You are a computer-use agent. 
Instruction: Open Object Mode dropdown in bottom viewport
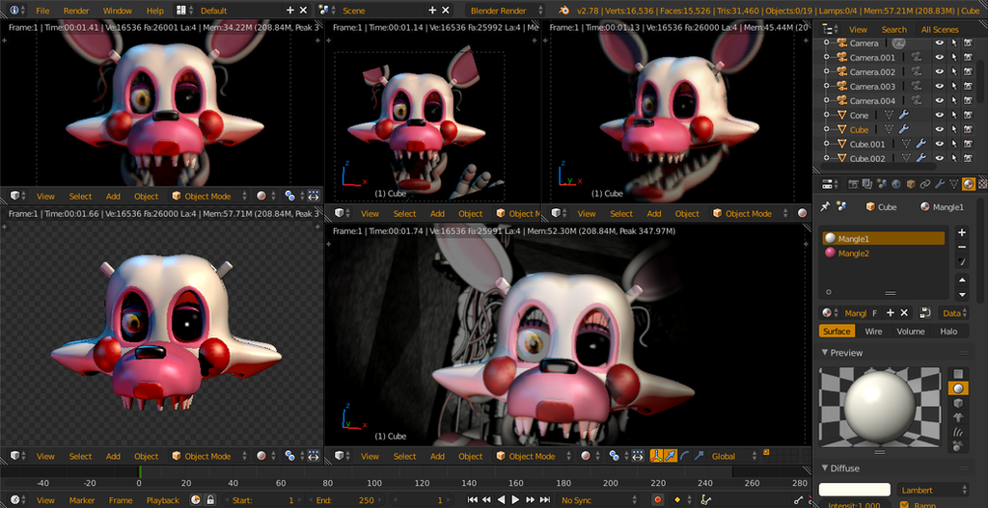(x=532, y=456)
